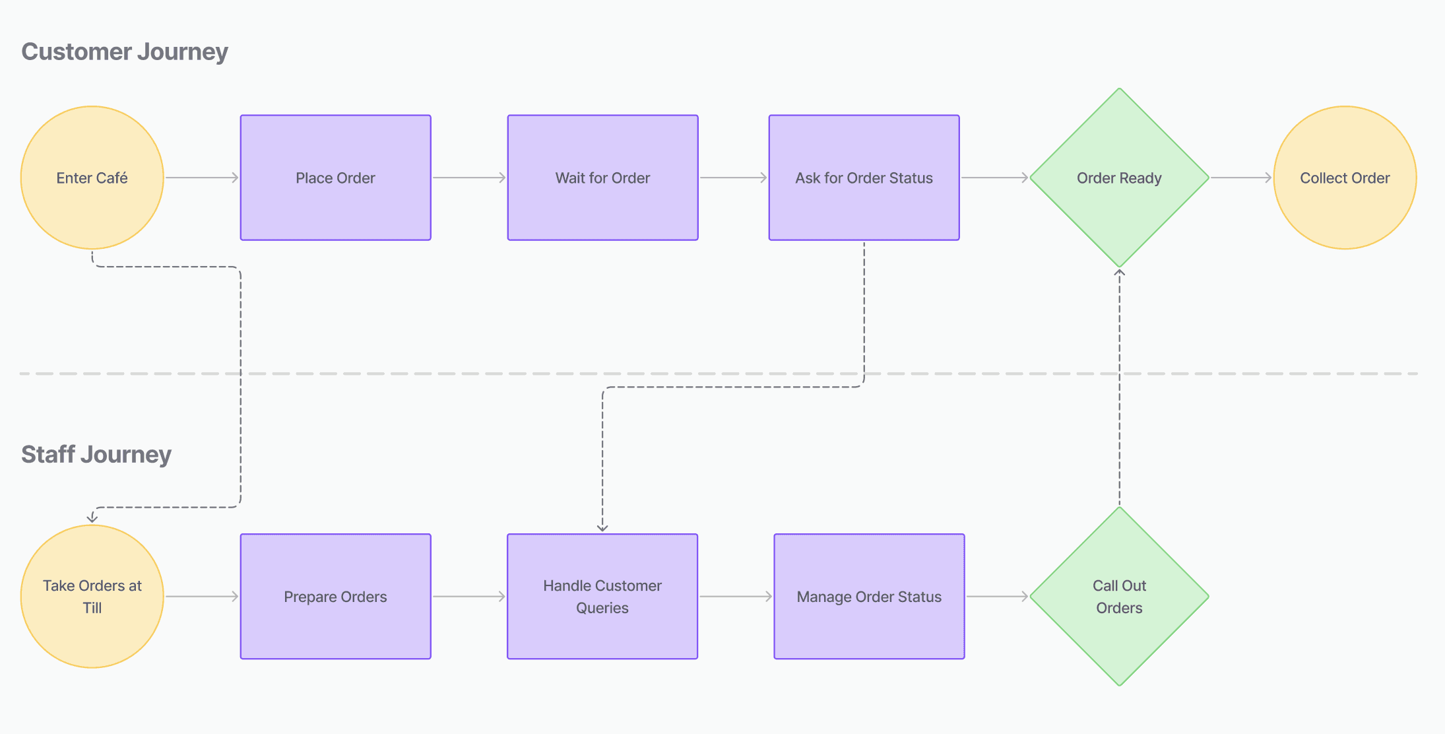Select the Call Out Orders diamond

point(1119,596)
